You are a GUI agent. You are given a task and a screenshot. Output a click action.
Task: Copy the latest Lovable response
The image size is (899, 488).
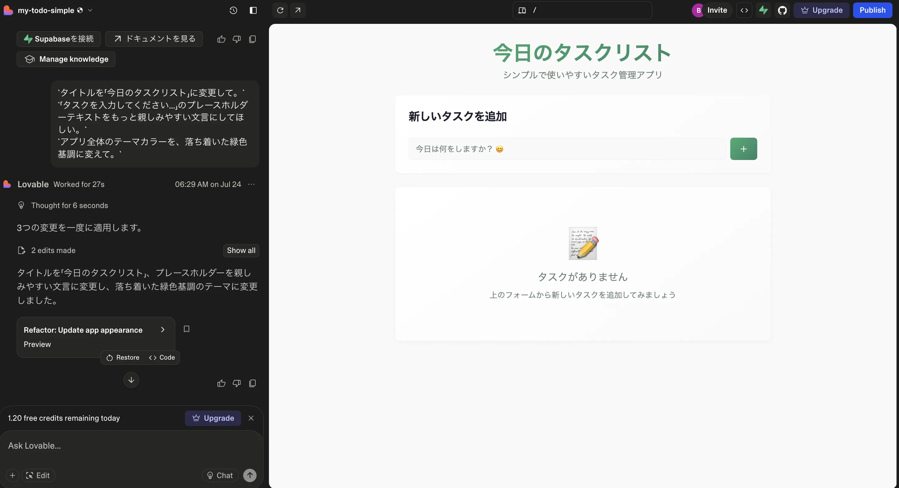(252, 383)
